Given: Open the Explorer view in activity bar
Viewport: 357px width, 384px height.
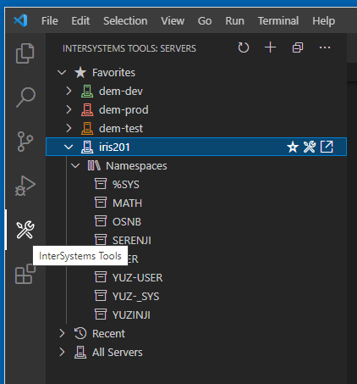Looking at the screenshot, I should [25, 53].
